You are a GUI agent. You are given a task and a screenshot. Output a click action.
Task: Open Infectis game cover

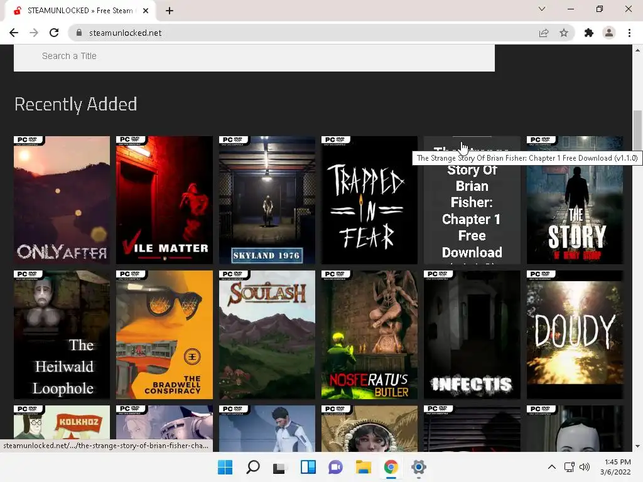(472, 335)
